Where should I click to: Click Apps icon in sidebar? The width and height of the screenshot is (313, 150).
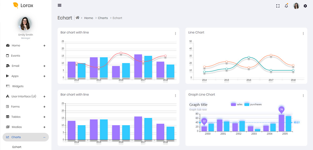tap(8, 76)
